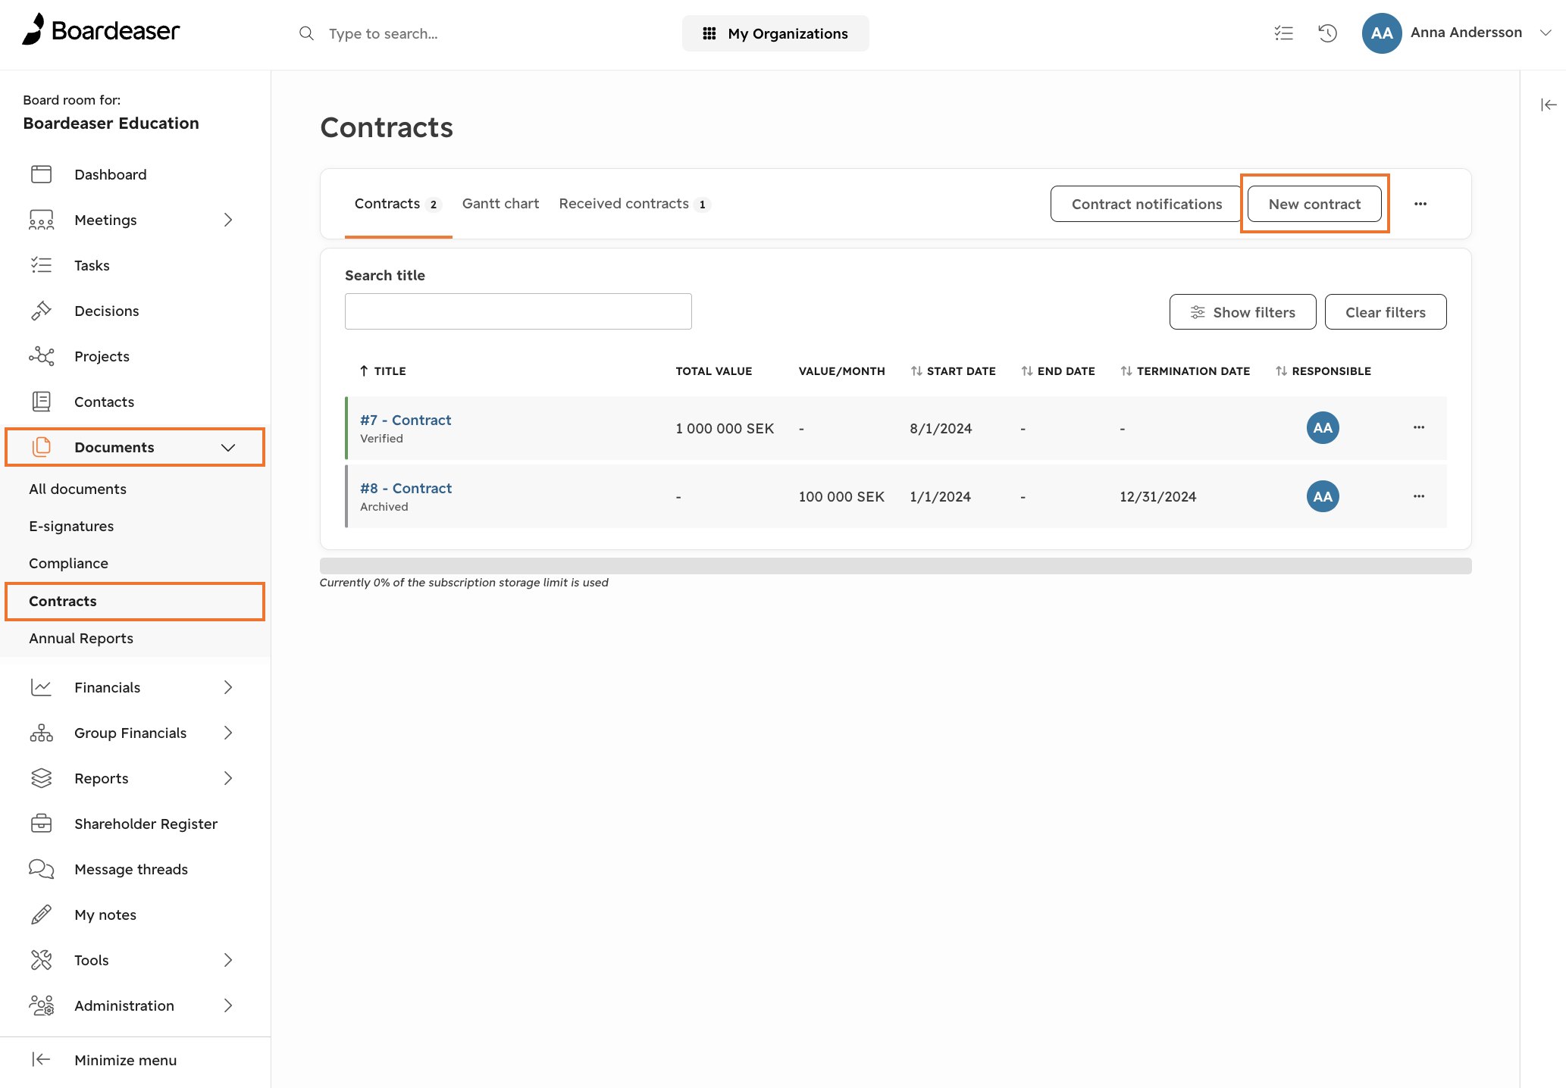Click responsible AA avatar for #7 - Contract
Viewport: 1566px width, 1088px height.
click(1323, 427)
